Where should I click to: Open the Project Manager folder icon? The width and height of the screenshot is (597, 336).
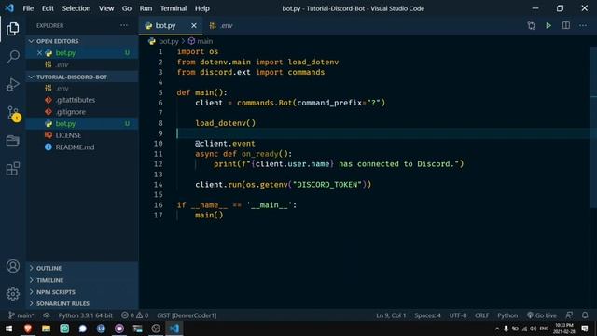coord(12,141)
